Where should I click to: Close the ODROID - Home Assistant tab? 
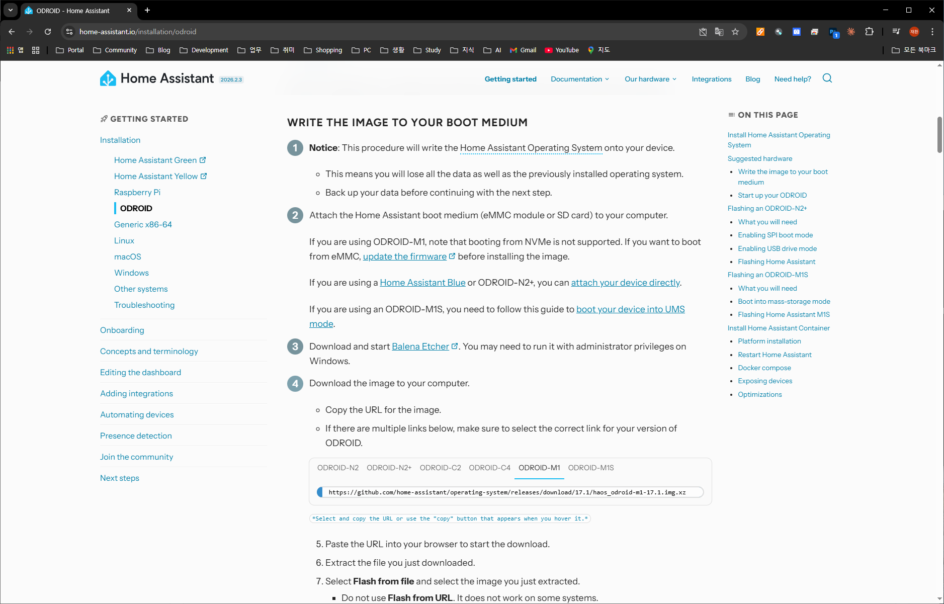129,10
